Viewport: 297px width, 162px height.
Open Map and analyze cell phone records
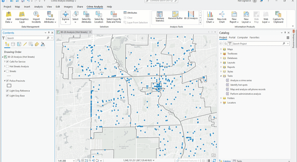[x=248, y=89]
